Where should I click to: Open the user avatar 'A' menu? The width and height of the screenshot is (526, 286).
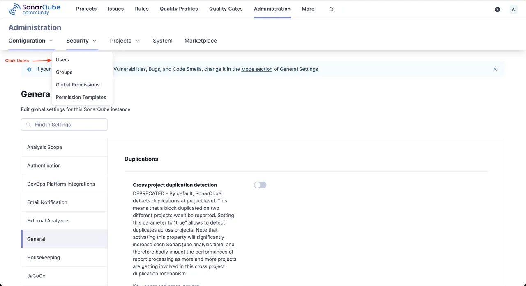[x=513, y=9]
